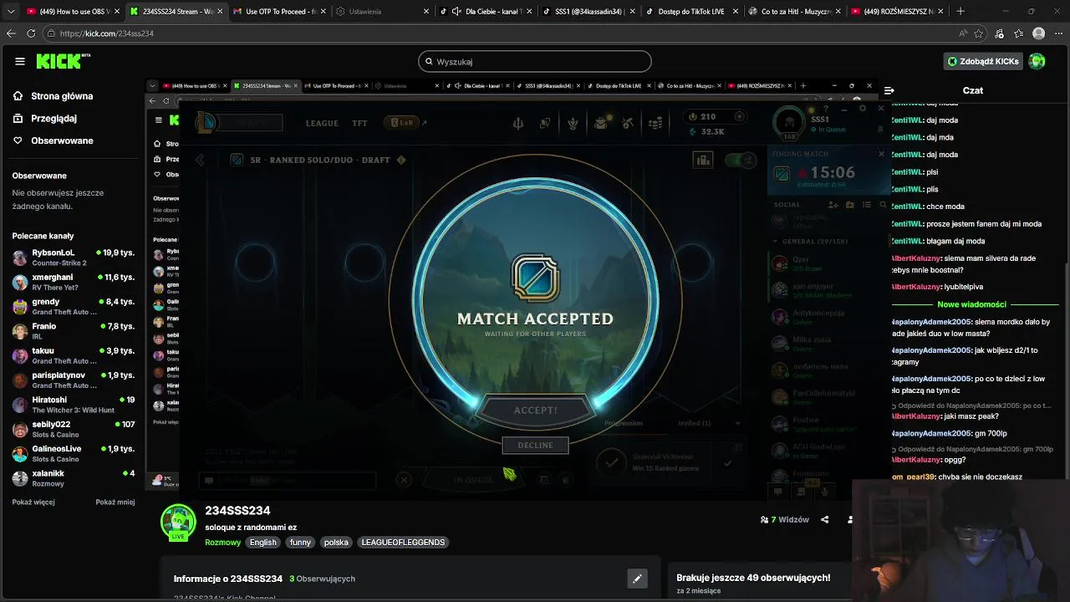Open the Kick hamburger sidebar menu
Viewport: 1070px width, 602px height.
(x=19, y=61)
